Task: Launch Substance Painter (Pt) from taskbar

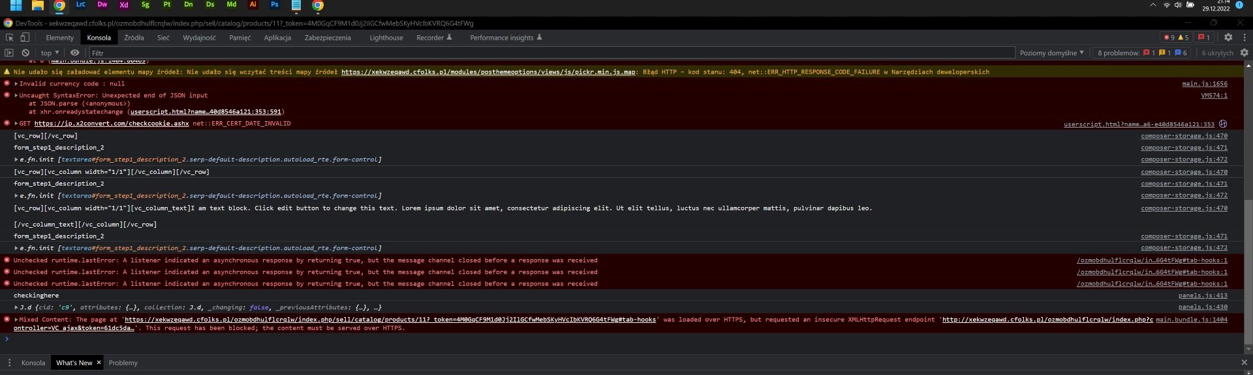Action: point(167,5)
